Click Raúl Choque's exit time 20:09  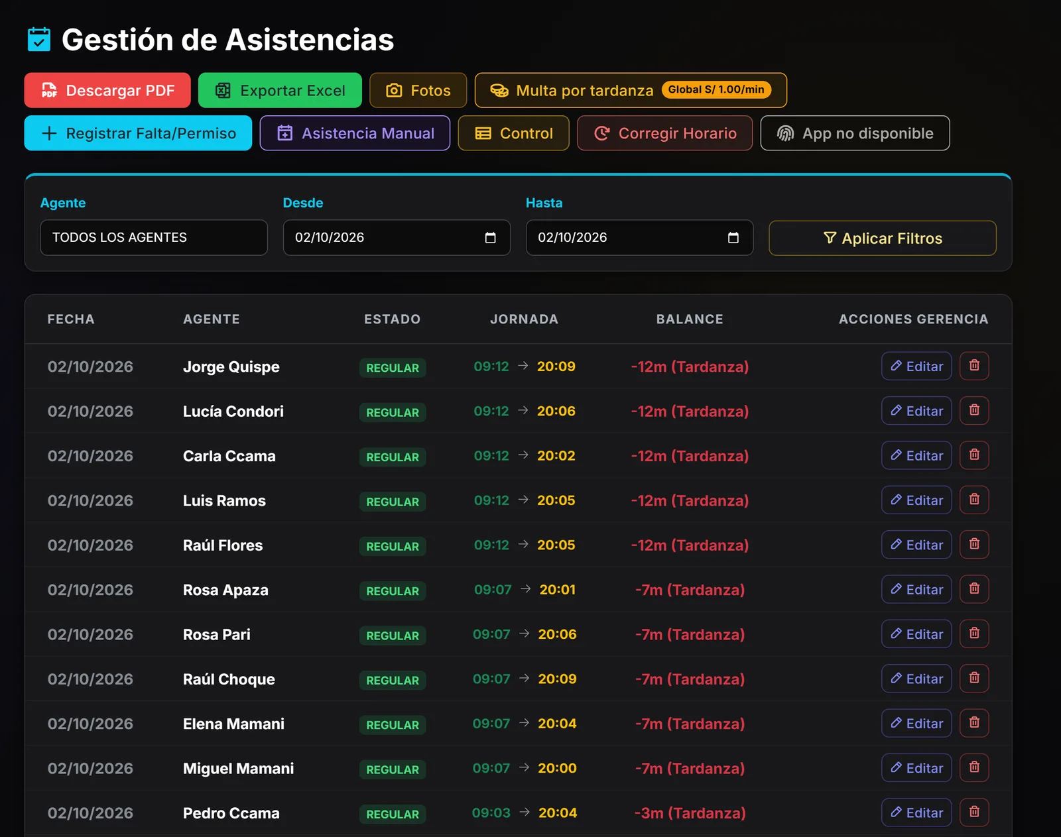(557, 679)
